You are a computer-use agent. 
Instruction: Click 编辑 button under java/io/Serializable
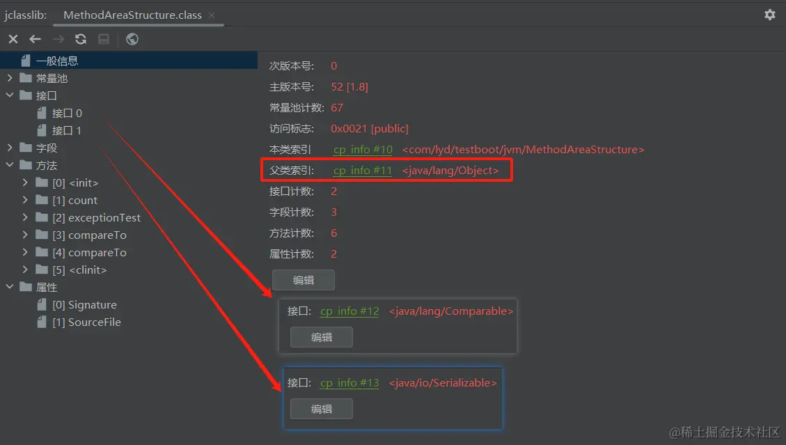pos(322,409)
